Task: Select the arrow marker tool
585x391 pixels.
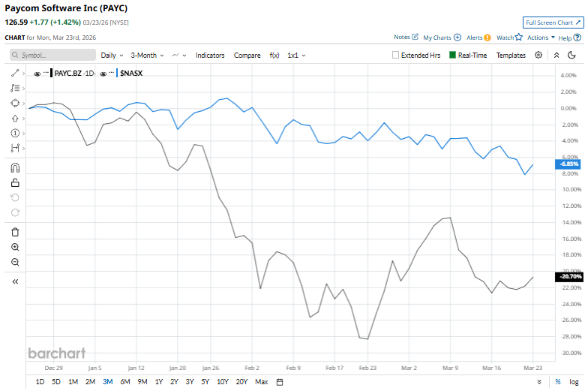Action: click(15, 119)
